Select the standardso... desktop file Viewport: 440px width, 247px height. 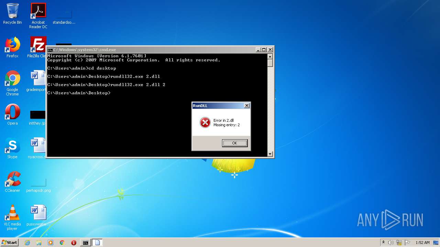(x=64, y=16)
